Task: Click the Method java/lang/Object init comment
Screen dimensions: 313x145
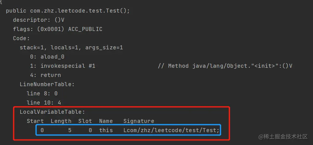Action: [x=225, y=66]
